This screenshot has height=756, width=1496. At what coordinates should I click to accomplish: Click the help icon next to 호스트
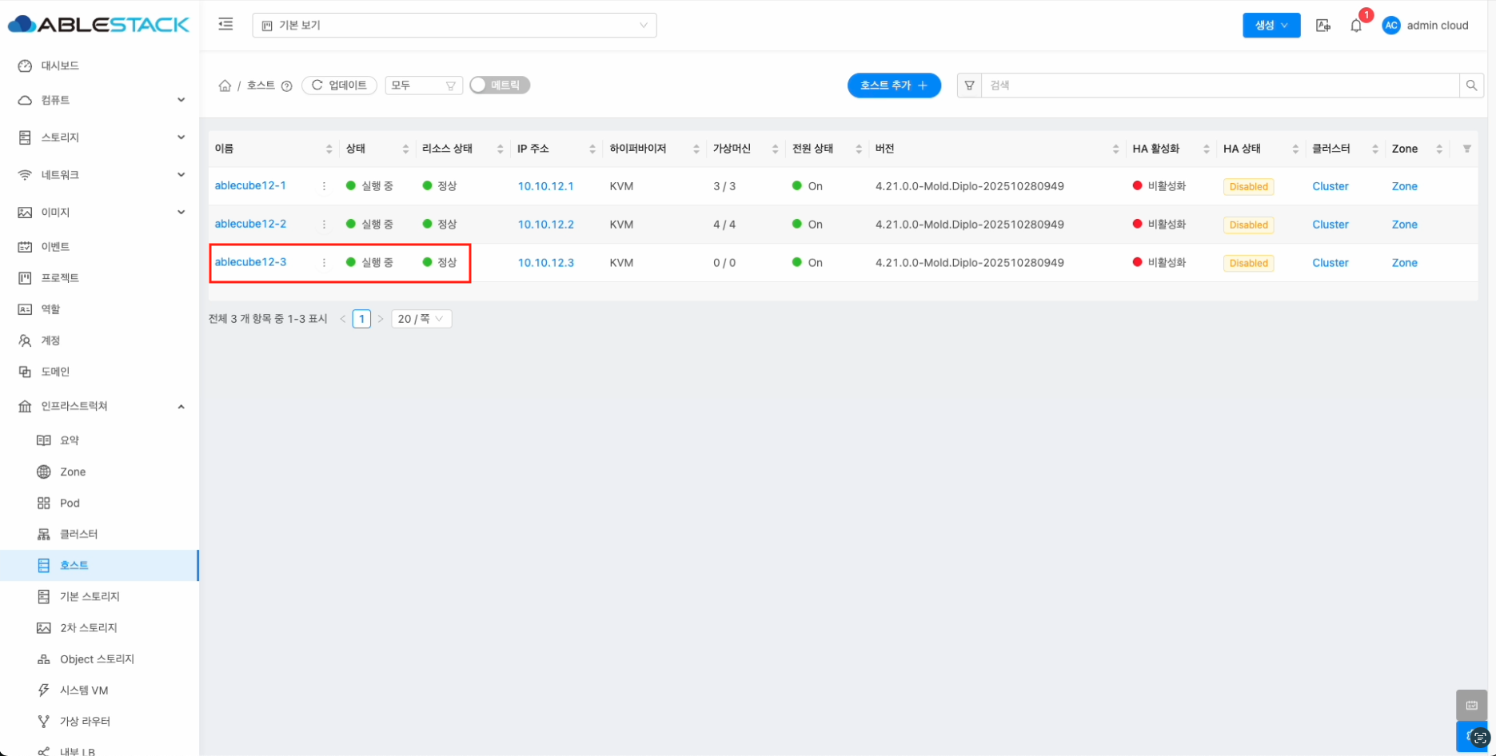point(286,86)
